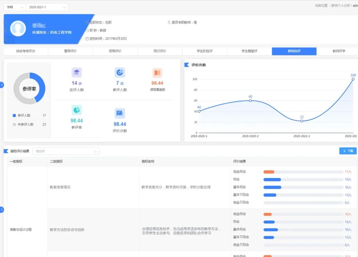This screenshot has height=257, width=358.
Task: Switch to the 综合考核评分 tab
Action: 26,51
